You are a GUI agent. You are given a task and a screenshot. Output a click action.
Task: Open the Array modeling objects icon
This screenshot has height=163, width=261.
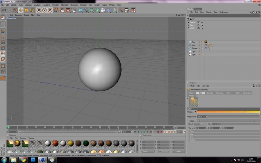(97, 10)
